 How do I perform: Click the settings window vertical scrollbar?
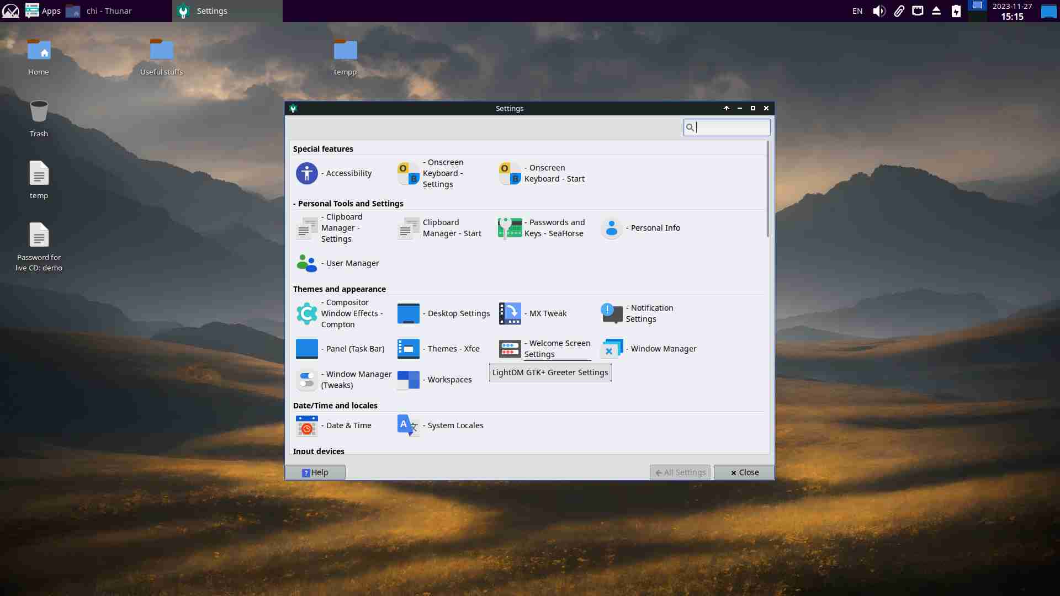coord(767,190)
